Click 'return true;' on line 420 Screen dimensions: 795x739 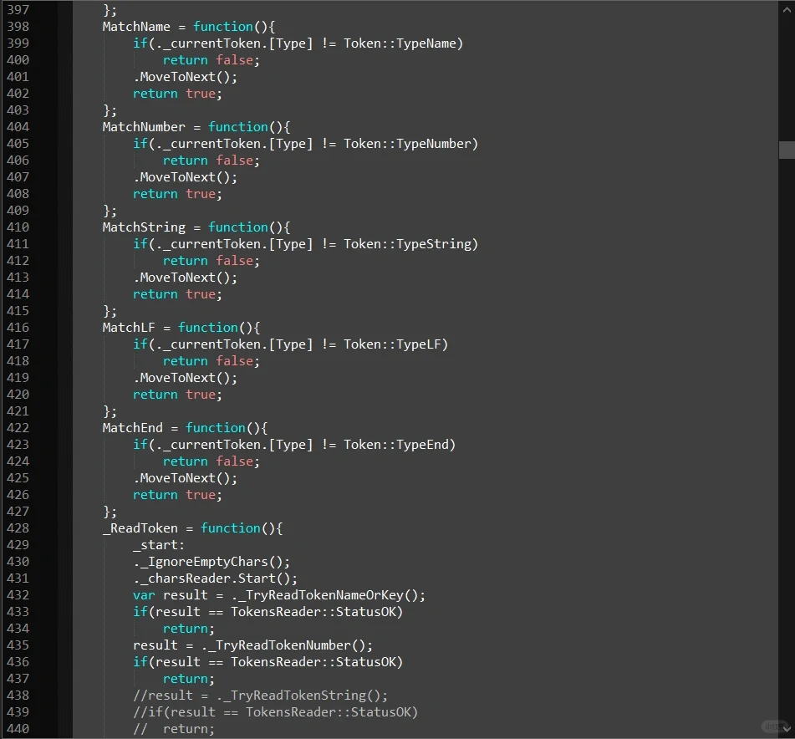click(177, 395)
